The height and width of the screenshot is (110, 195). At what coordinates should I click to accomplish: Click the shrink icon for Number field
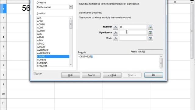(150, 27)
